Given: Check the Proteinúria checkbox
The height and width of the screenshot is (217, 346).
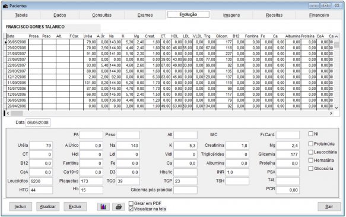Looking at the screenshot, I should pyautogui.click(x=311, y=144).
